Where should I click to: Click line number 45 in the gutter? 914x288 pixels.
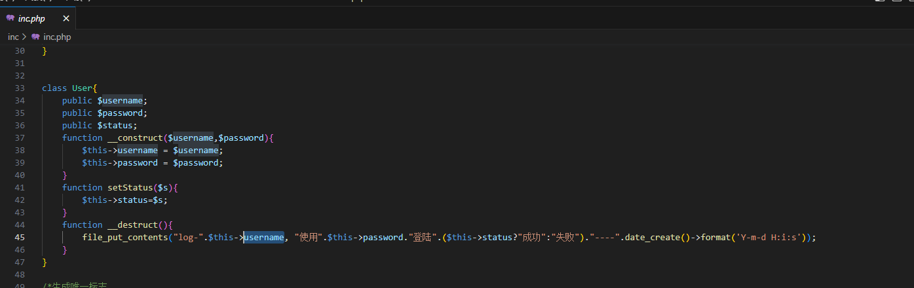(x=19, y=237)
